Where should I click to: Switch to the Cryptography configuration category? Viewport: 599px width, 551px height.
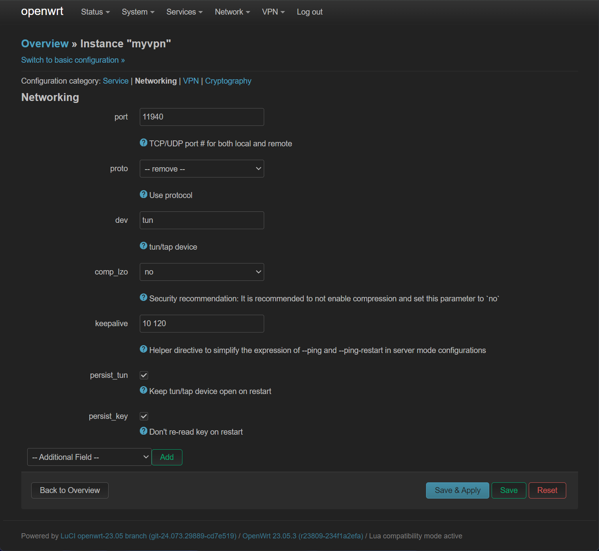228,81
